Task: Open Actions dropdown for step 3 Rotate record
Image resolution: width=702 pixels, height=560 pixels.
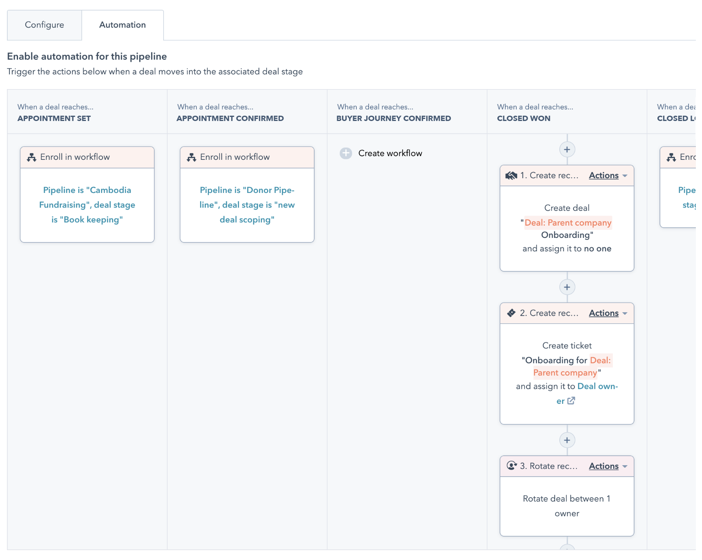Action: tap(608, 466)
